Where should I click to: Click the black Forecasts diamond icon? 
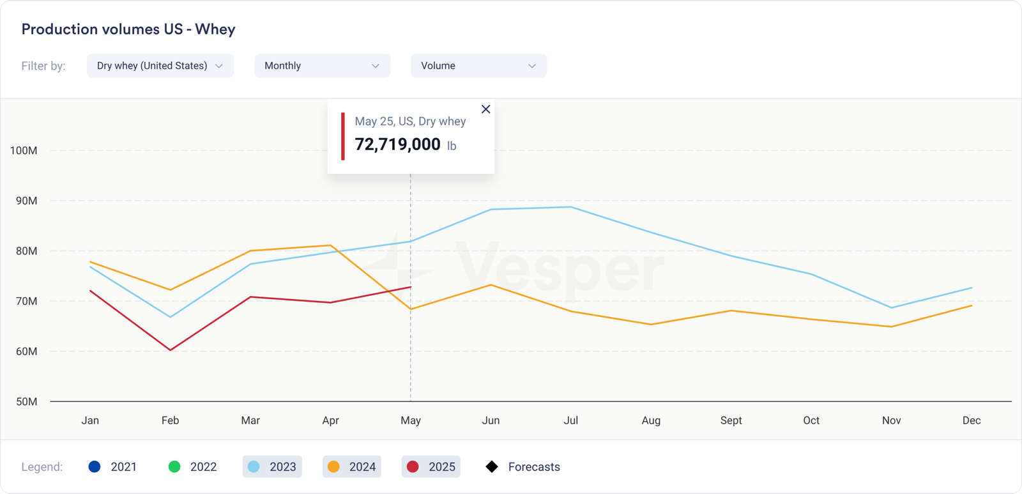coord(492,467)
